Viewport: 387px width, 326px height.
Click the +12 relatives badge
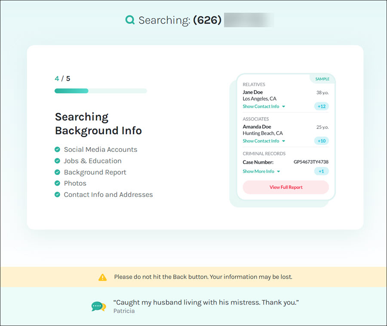point(321,106)
